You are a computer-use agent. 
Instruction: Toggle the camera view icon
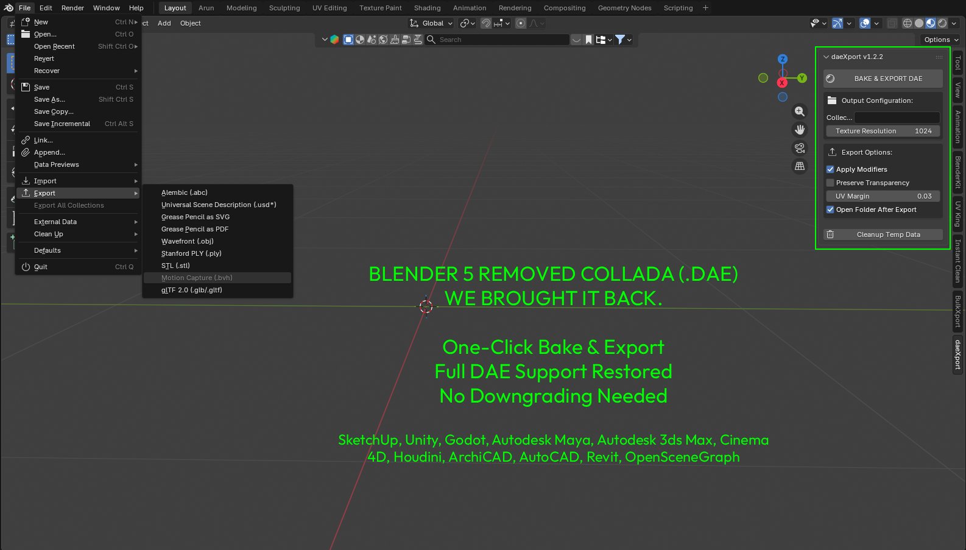(x=800, y=148)
